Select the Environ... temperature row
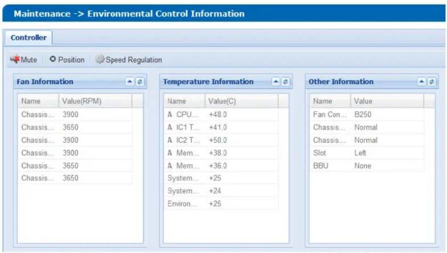Image resolution: width=447 pixels, height=253 pixels. pos(221,204)
